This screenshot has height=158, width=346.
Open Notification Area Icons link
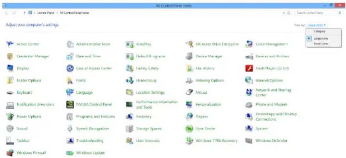click(x=35, y=104)
